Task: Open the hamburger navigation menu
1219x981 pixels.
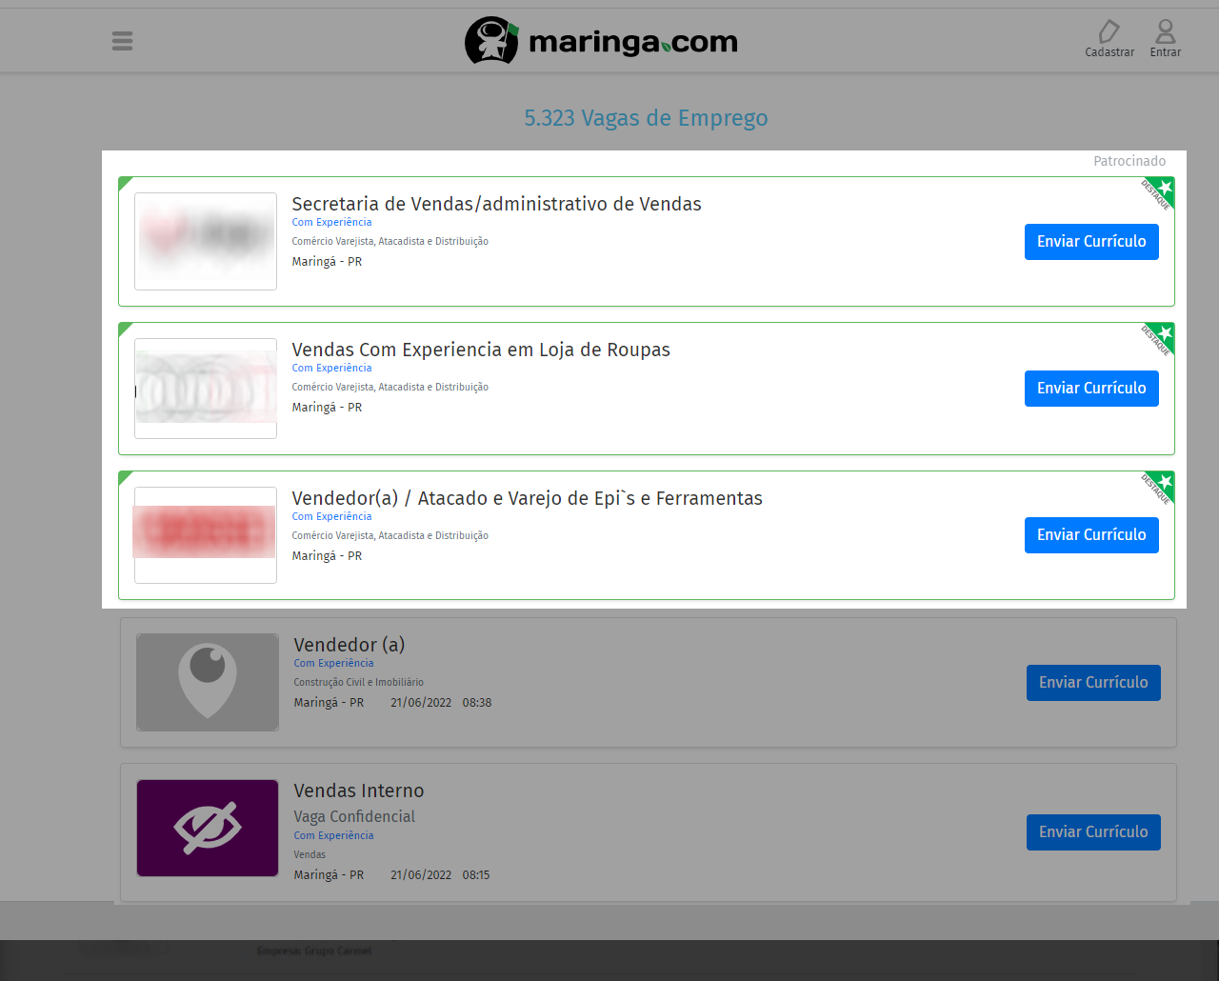Action: (x=122, y=40)
